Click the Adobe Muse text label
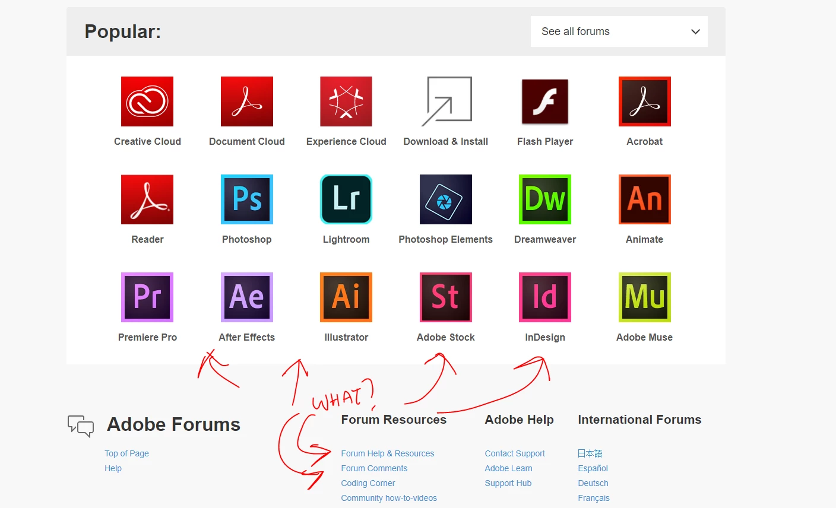This screenshot has width=836, height=508. pyautogui.click(x=645, y=337)
